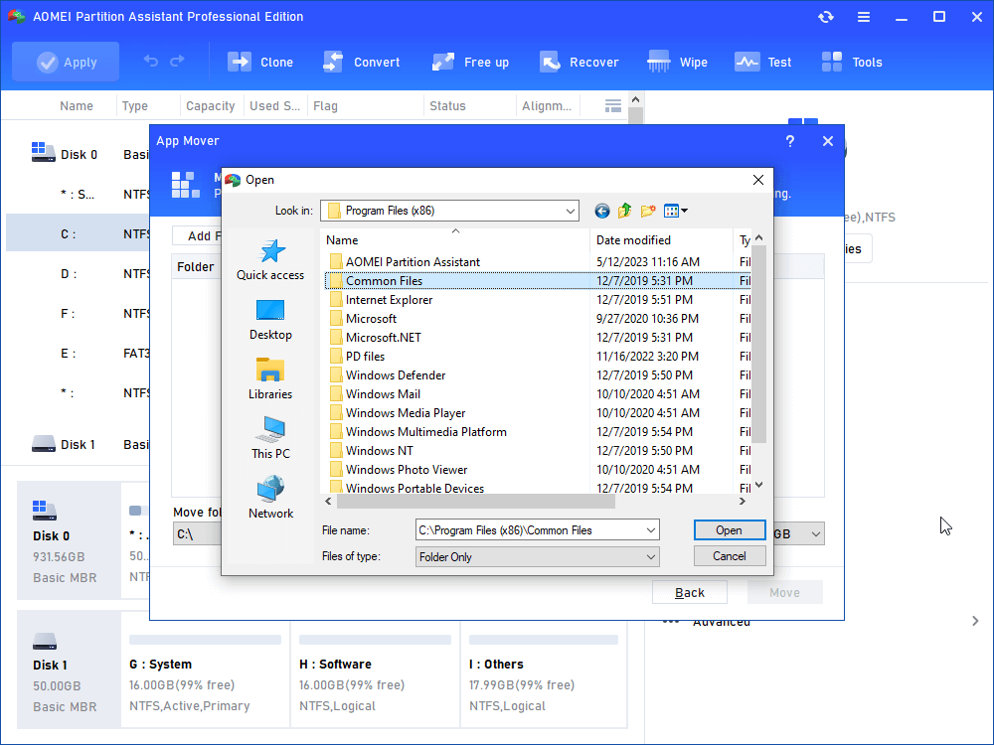Select the E: partition row
The height and width of the screenshot is (745, 994).
click(79, 354)
